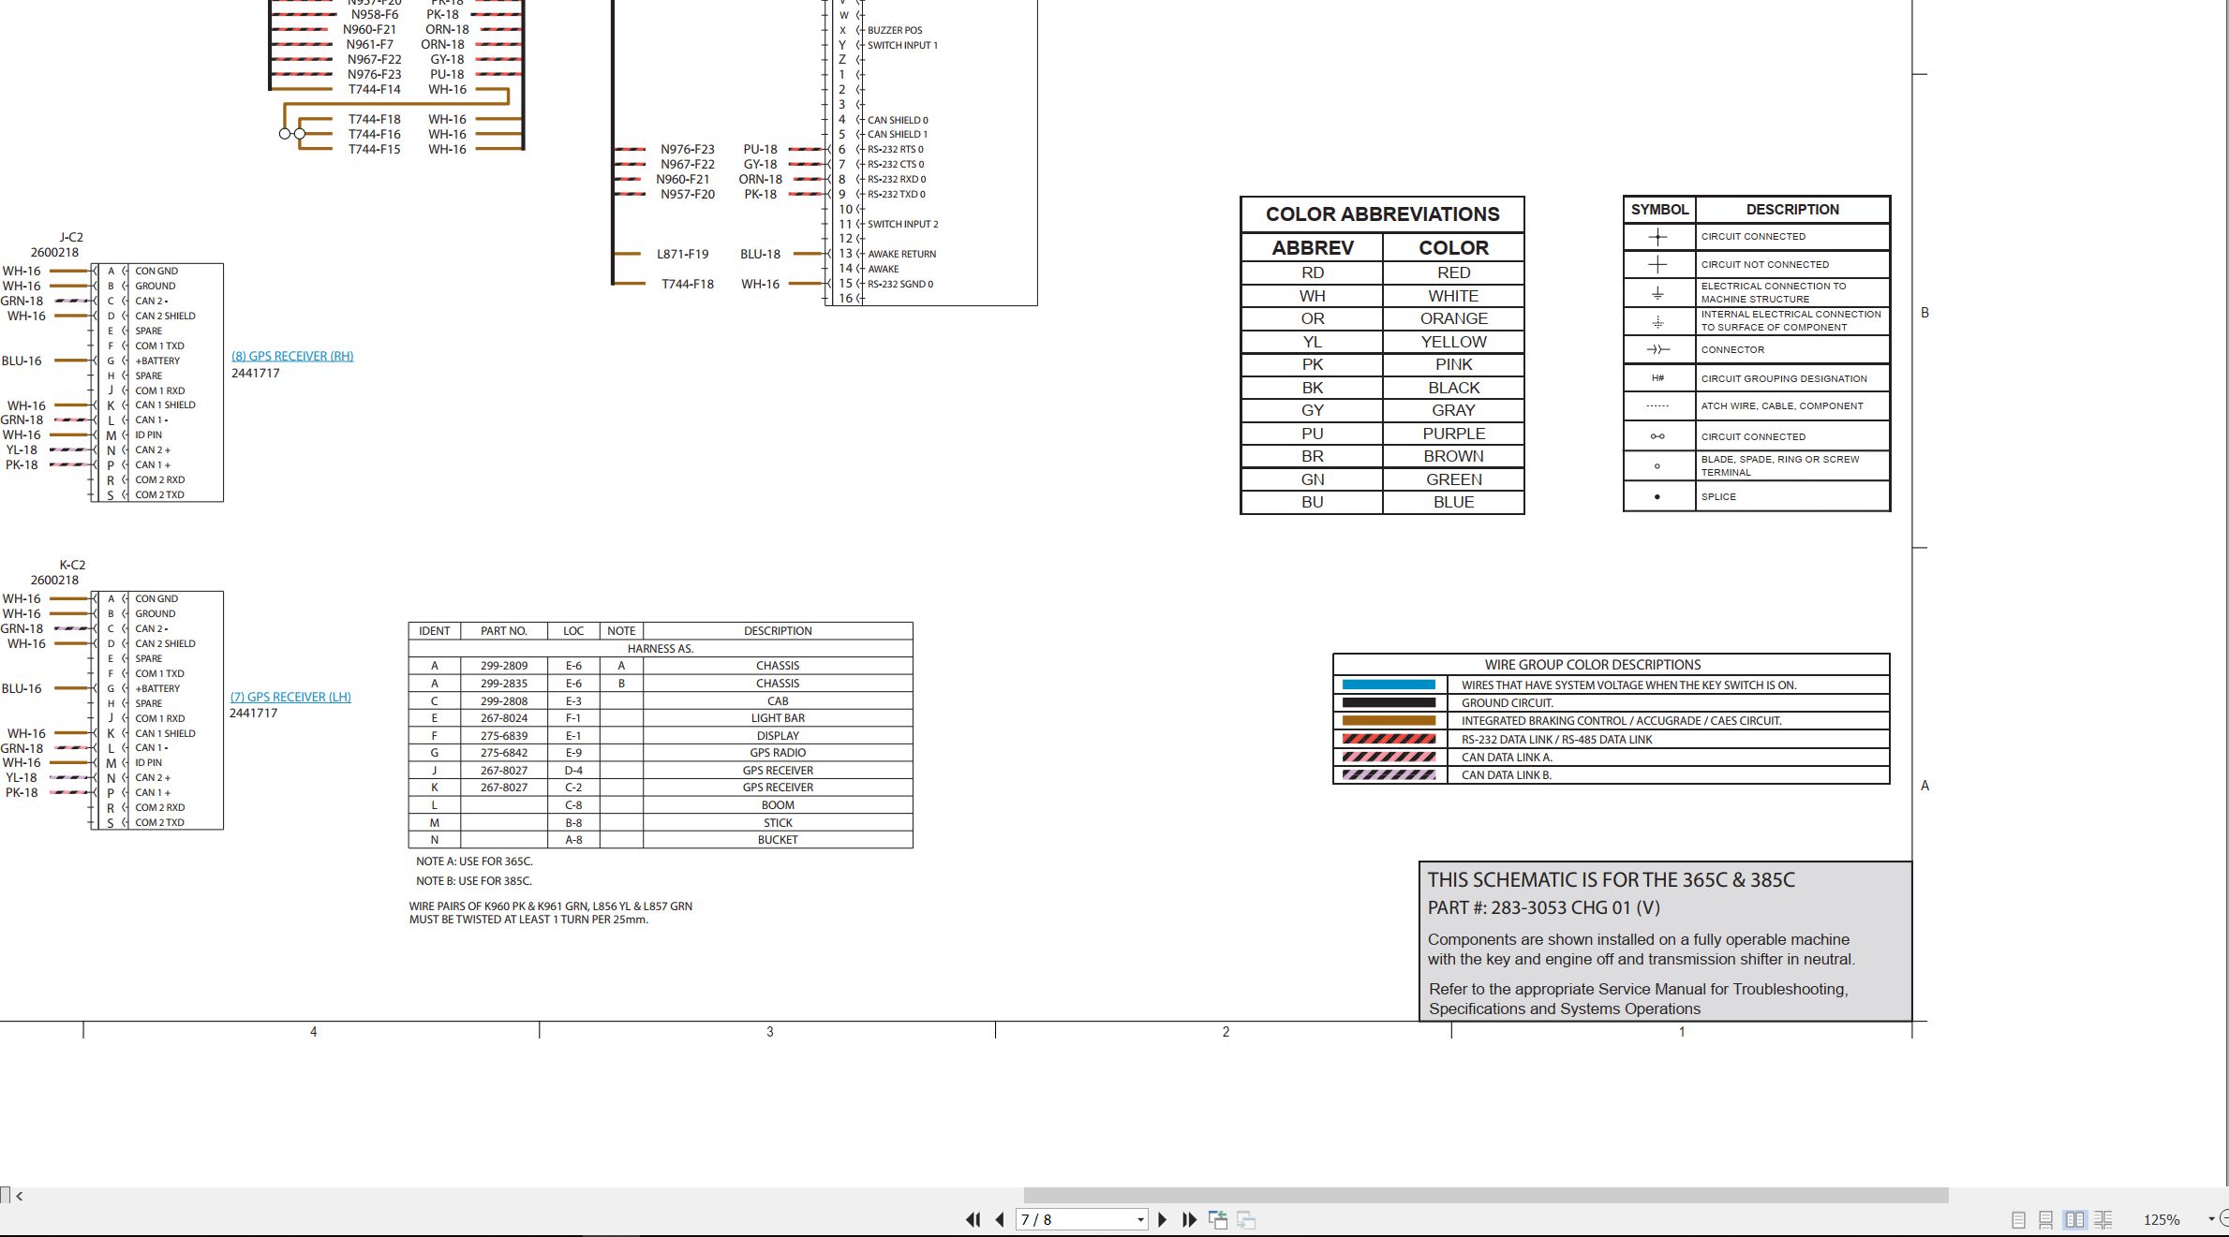The height and width of the screenshot is (1237, 2229).
Task: Click the black ground circuit swatch
Action: (x=1389, y=702)
